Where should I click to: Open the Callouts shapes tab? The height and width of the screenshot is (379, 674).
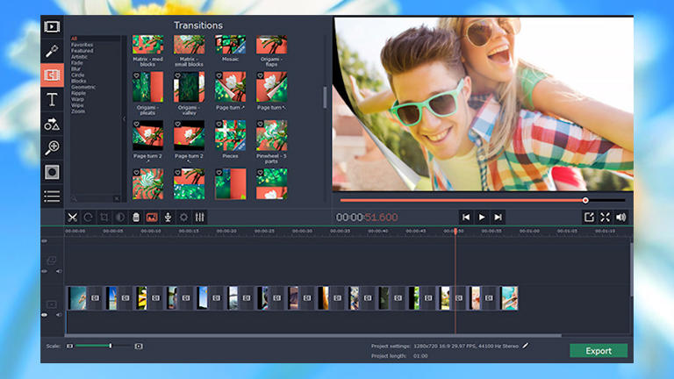52,125
